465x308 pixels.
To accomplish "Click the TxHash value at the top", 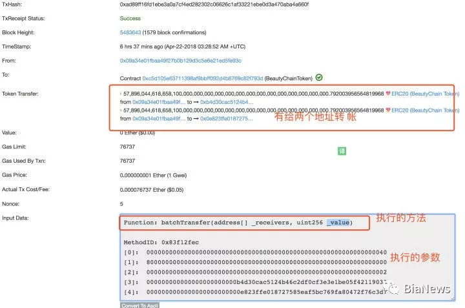I will click(214, 5).
